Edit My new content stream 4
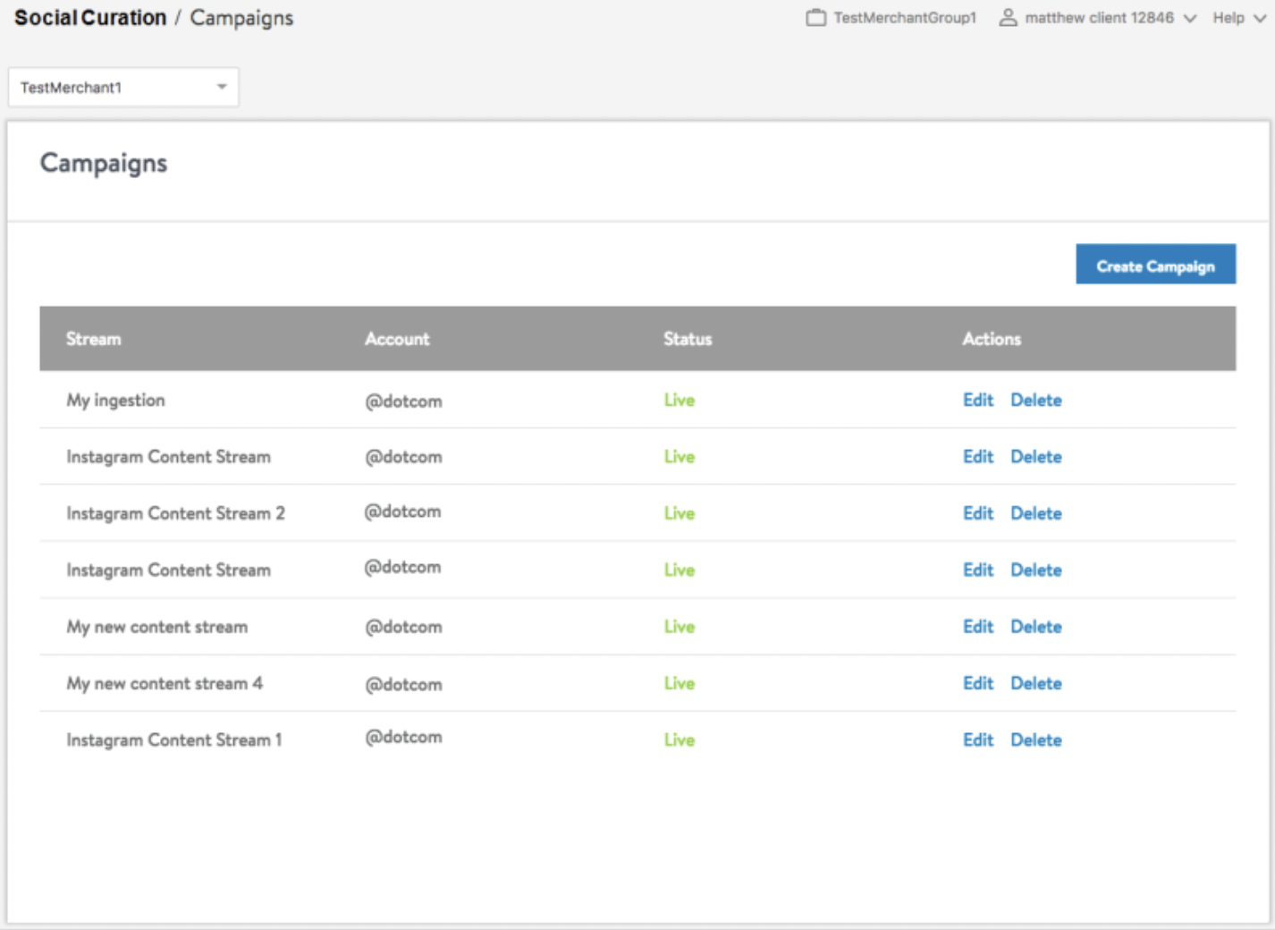 (978, 683)
